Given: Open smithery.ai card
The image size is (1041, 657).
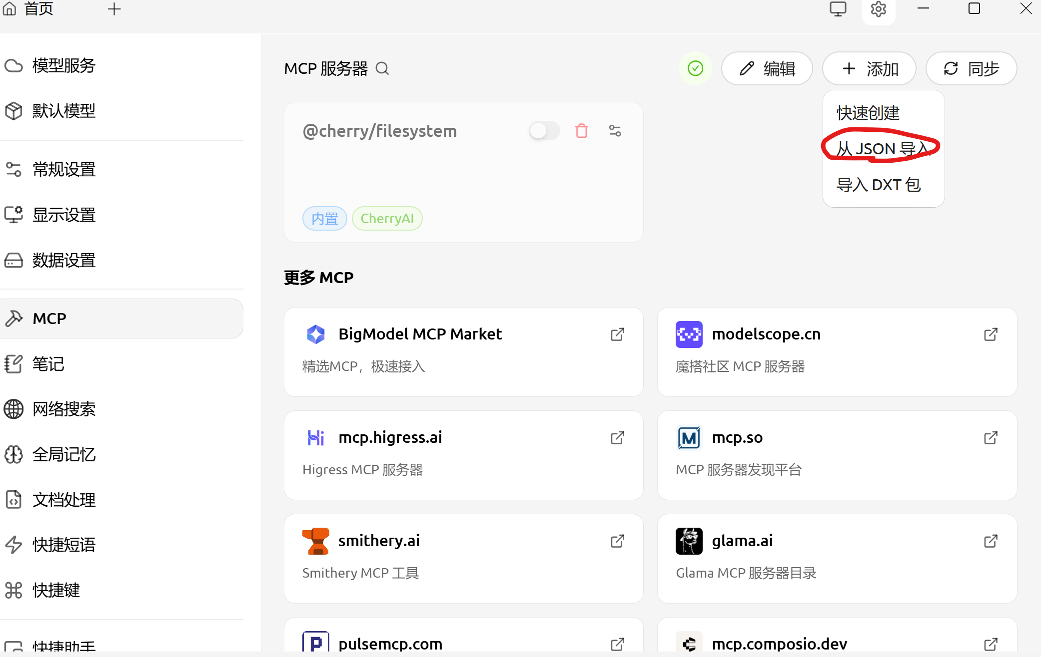Looking at the screenshot, I should point(464,559).
